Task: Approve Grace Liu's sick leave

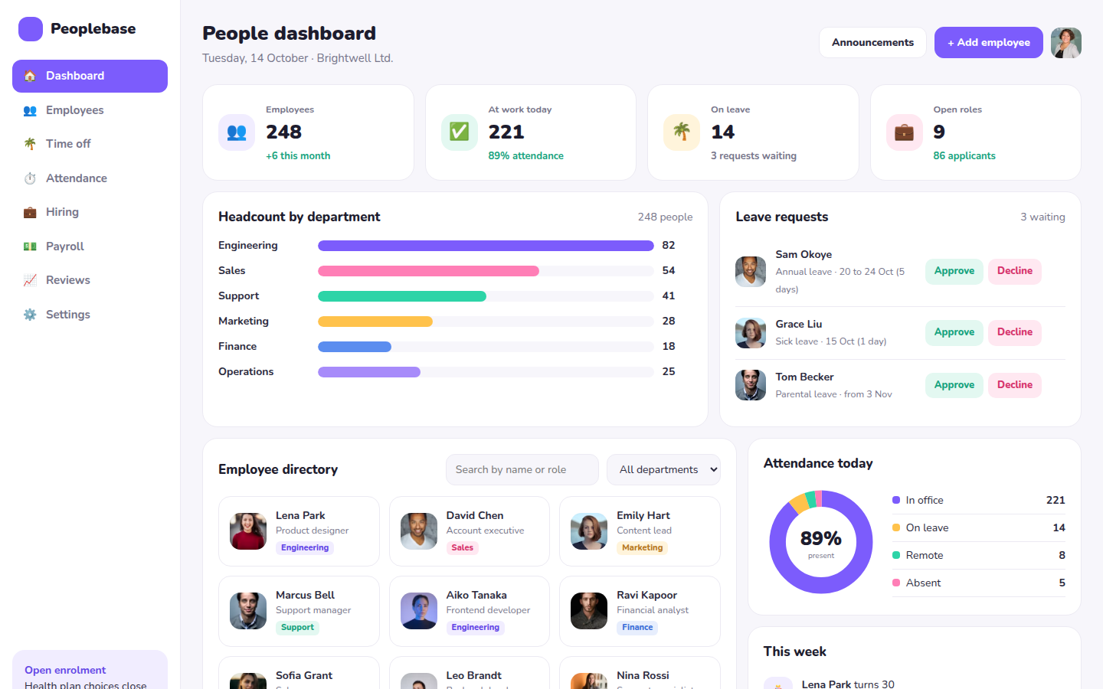Action: (x=954, y=332)
